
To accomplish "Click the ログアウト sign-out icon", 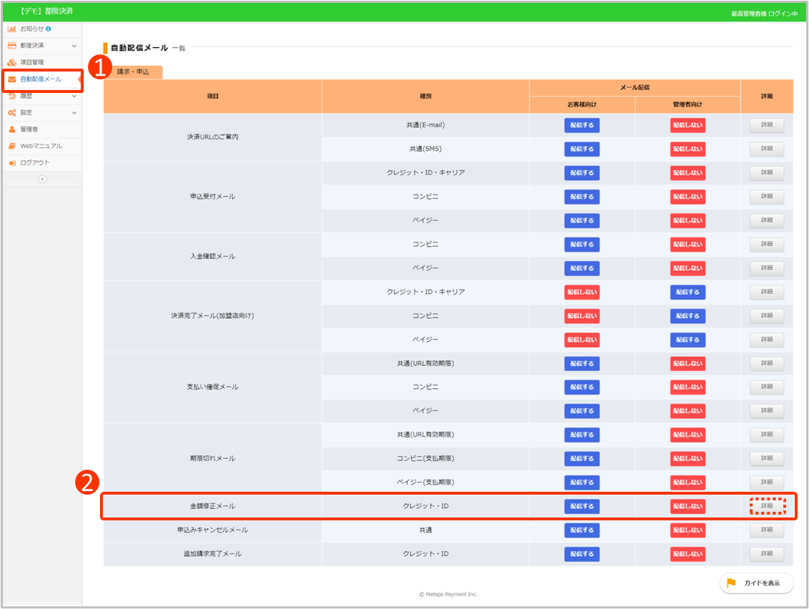I will pos(12,163).
